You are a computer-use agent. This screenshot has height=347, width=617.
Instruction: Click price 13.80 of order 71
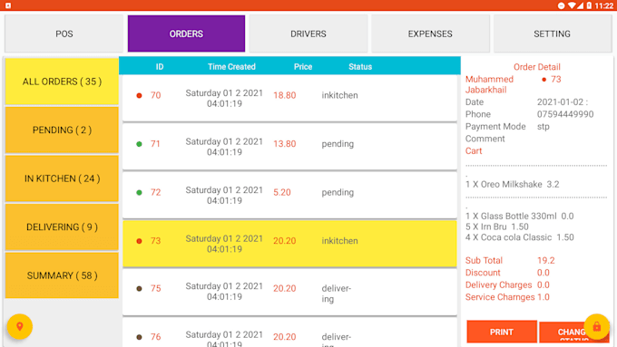tap(285, 144)
